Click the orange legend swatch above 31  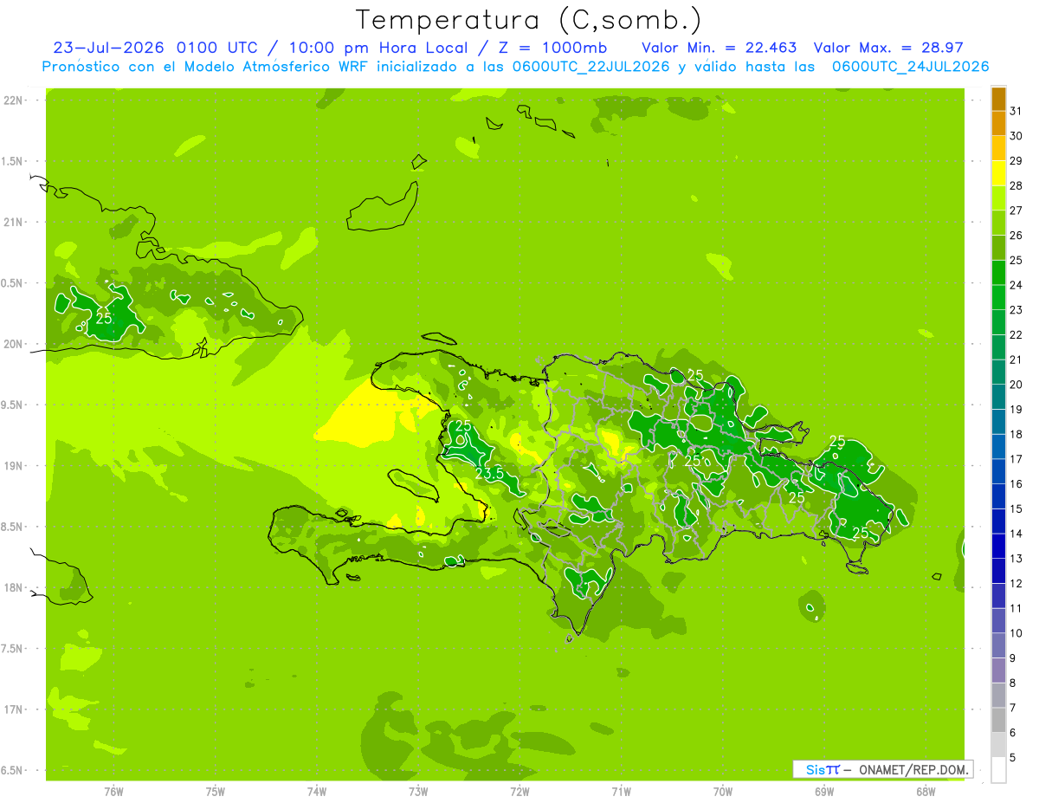(x=998, y=99)
